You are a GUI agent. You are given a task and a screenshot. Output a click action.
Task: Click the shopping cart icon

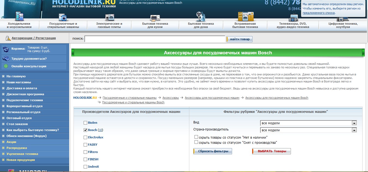(6, 50)
